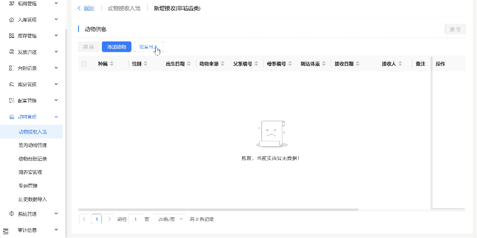This screenshot has height=238, width=477.
Task: Open the 20条/页 page size dropdown
Action: pyautogui.click(x=170, y=219)
